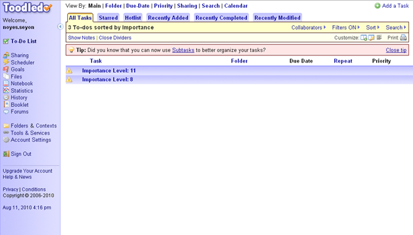Click the Add a Task link
413x235 pixels.
pyautogui.click(x=396, y=6)
